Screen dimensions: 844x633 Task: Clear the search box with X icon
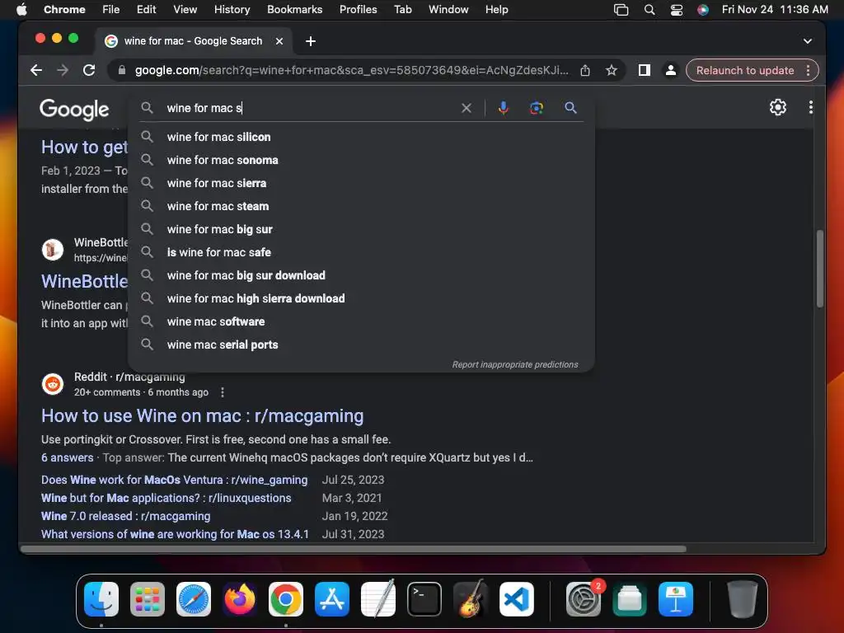[467, 108]
